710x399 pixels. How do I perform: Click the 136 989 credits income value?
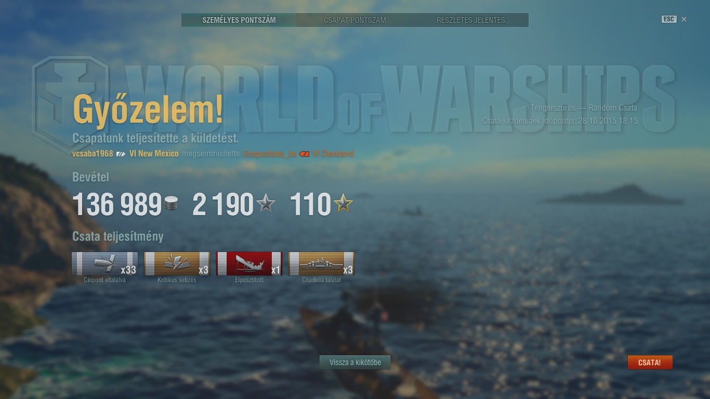[117, 204]
